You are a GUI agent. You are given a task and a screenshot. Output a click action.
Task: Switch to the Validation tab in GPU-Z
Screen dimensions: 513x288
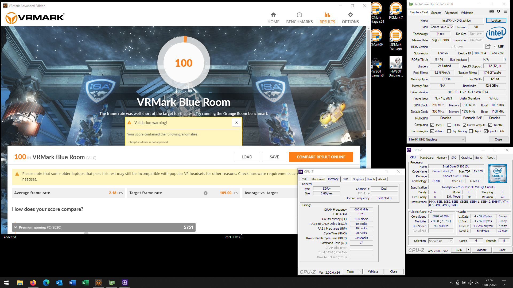point(467,13)
